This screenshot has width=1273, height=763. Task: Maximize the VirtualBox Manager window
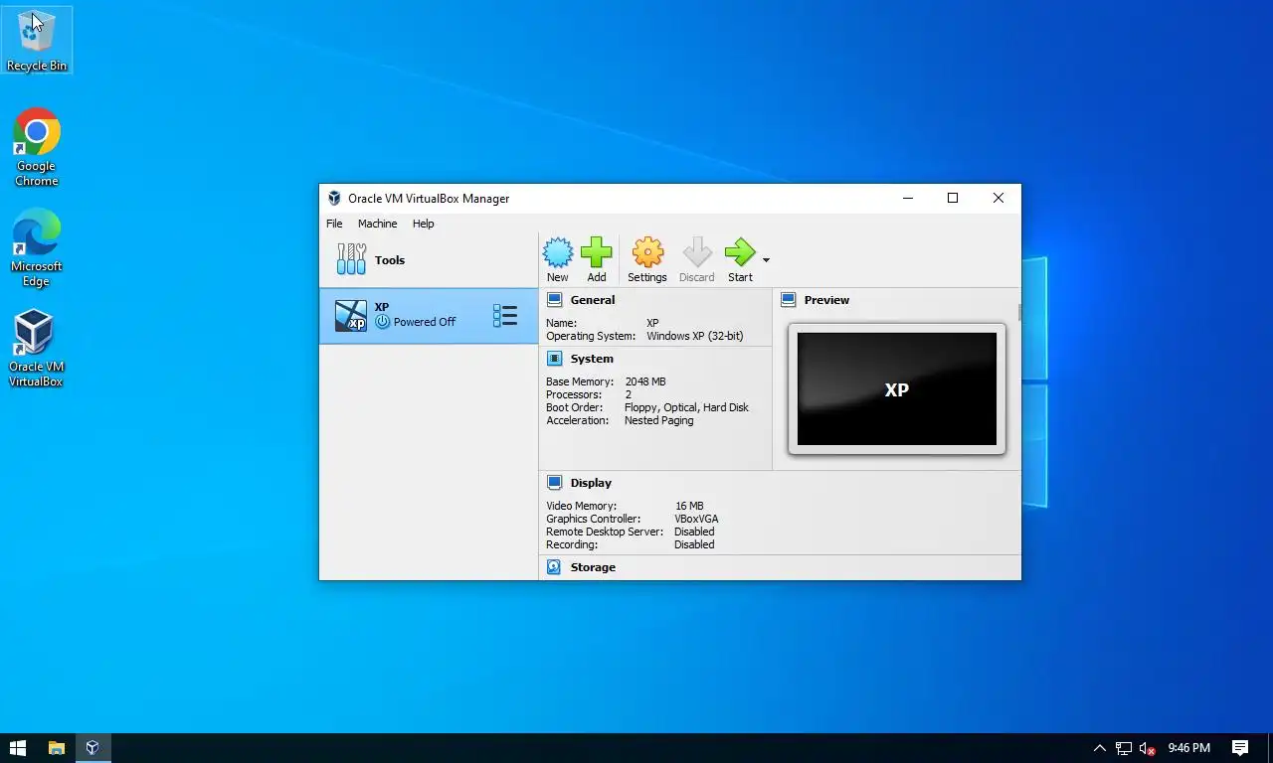tap(953, 198)
